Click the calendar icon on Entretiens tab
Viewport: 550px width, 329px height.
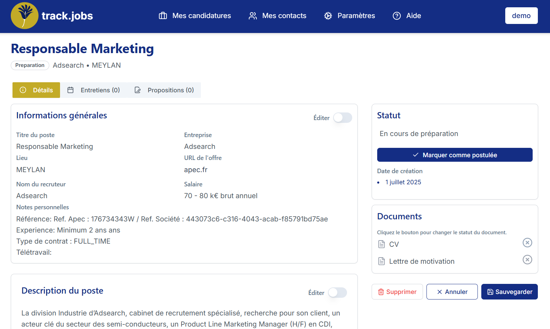tap(70, 90)
